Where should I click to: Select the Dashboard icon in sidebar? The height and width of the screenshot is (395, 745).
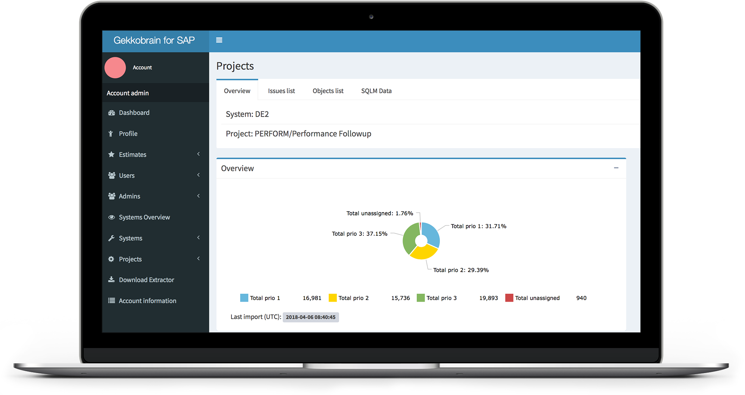coord(111,113)
